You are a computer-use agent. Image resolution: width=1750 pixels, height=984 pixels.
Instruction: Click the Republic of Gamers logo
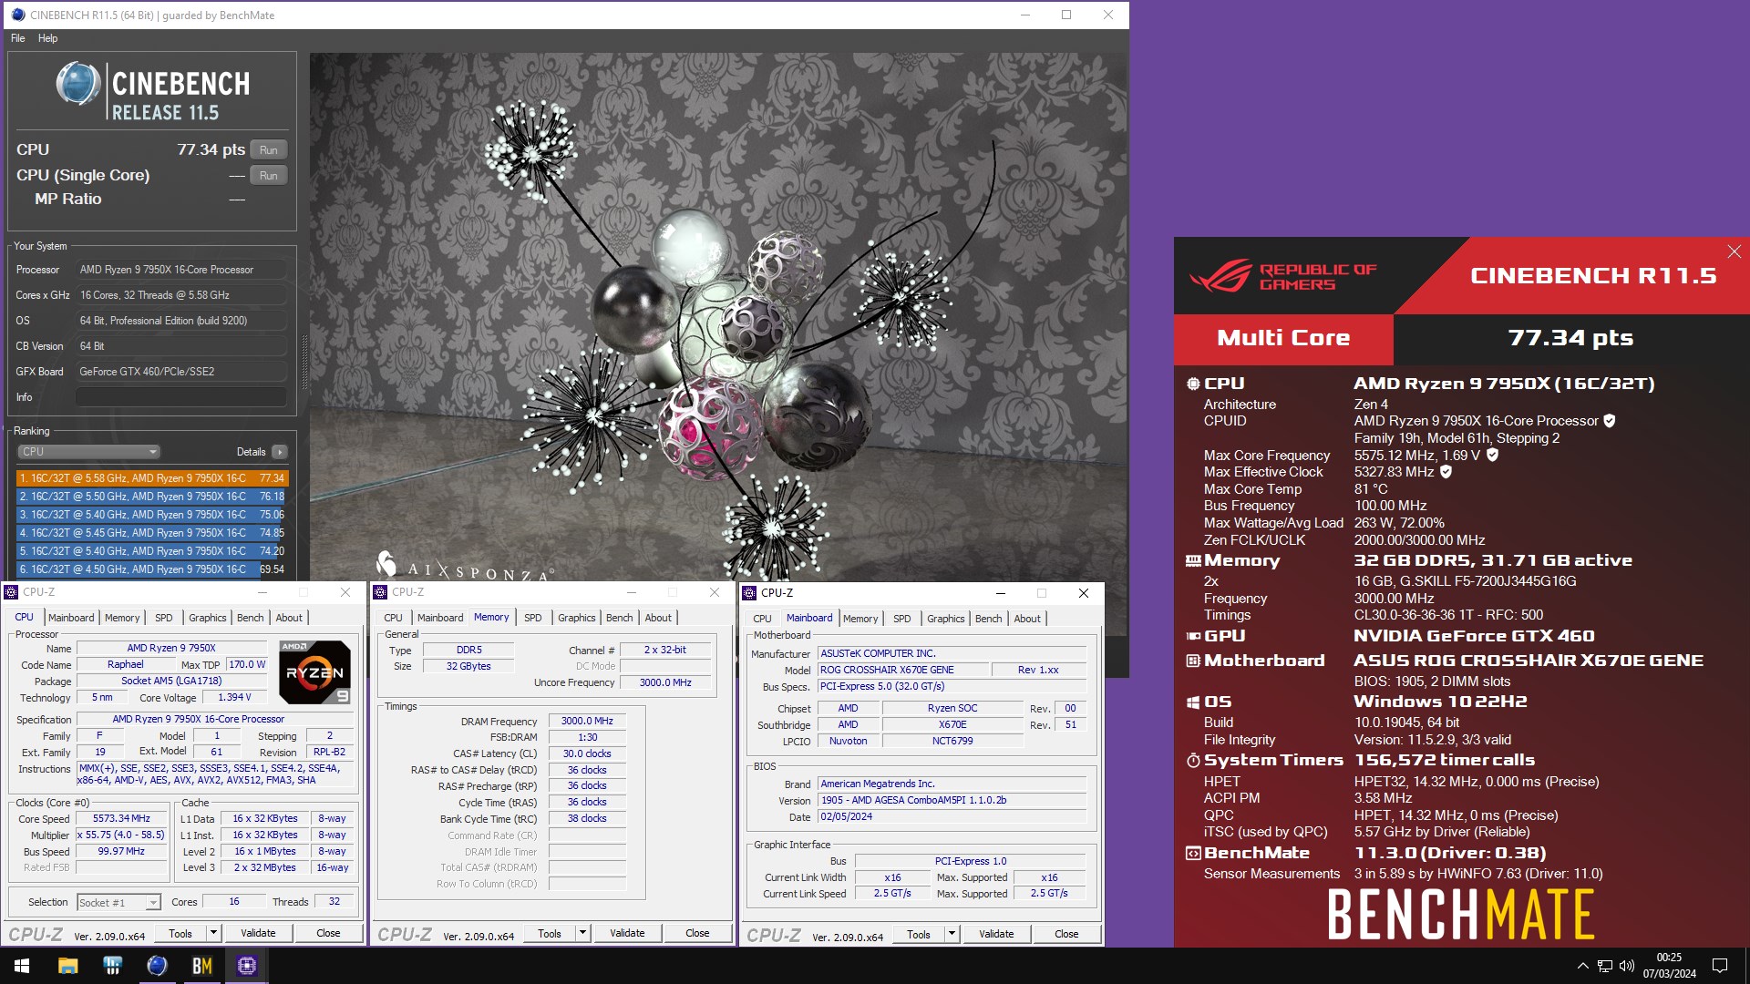tap(1282, 276)
